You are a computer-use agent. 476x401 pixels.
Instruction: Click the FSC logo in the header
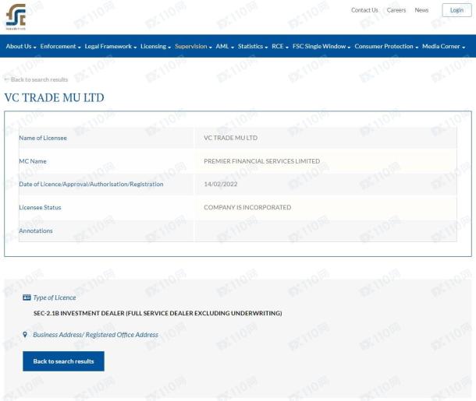pos(16,17)
